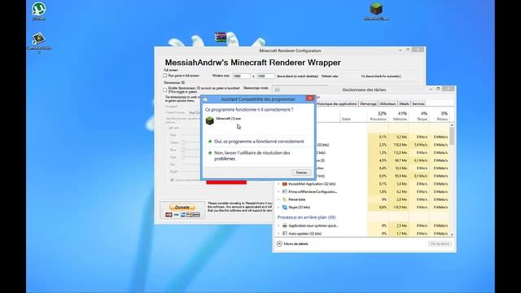Screen dimensions: 521x293
Task: Click the compatibility assistant title bar icon
Action: (x=205, y=99)
